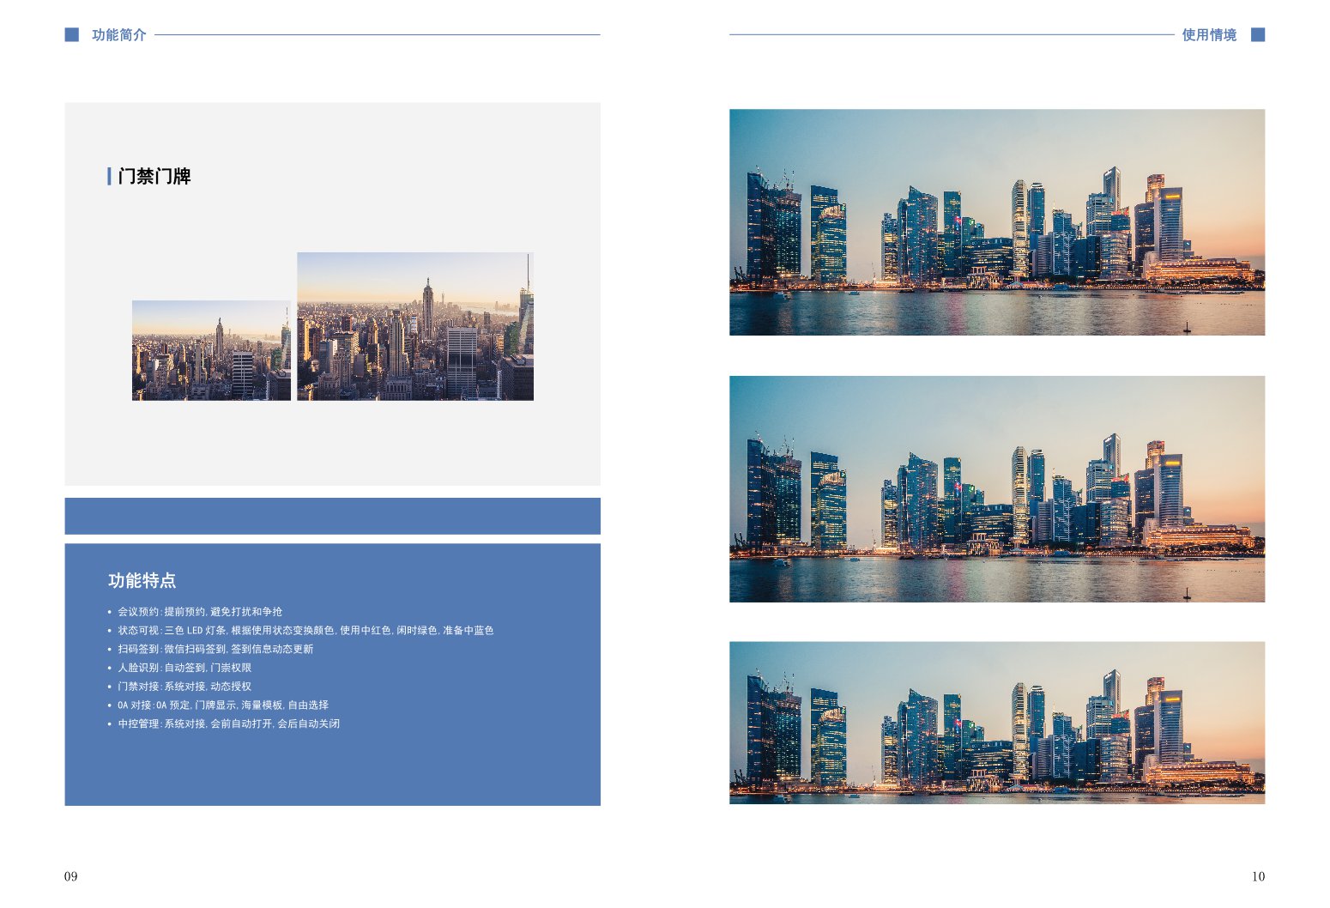1330x908 pixels.
Task: Click bullet line 状态可视:三色 LED 灯条
Action: click(x=305, y=631)
